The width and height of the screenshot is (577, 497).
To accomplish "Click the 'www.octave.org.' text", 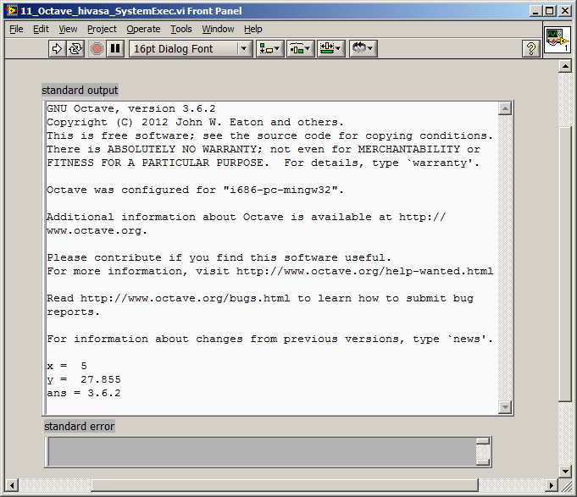I will pos(97,231).
